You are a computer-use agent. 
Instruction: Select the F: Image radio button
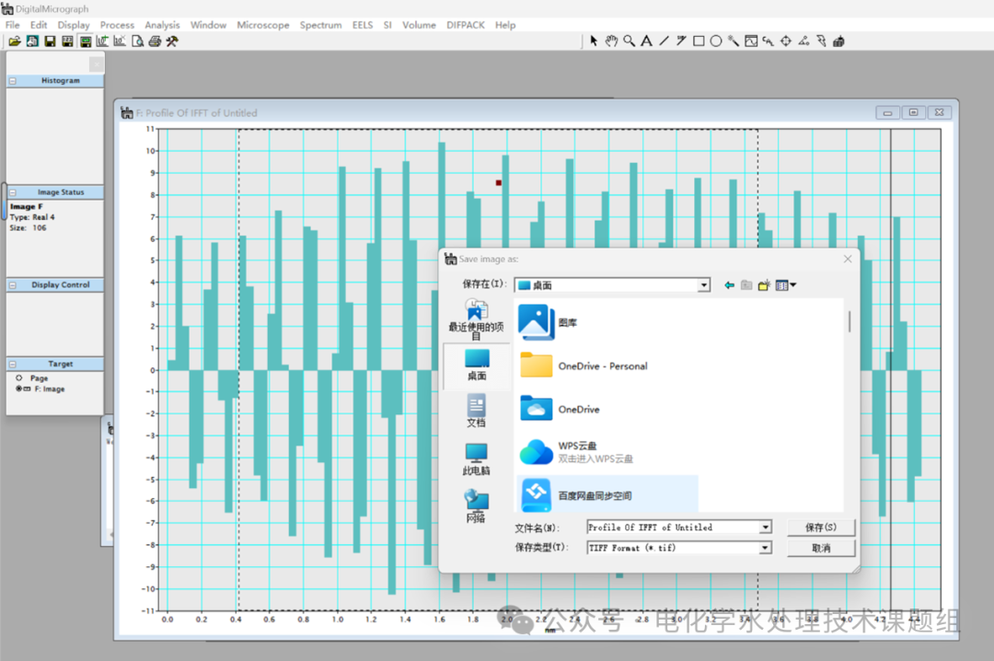[19, 388]
